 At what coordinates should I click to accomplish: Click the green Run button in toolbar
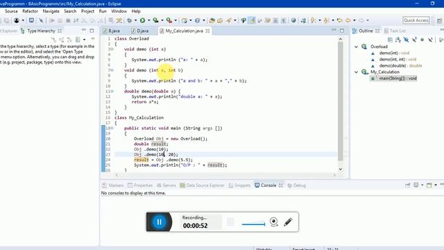coord(143,20)
